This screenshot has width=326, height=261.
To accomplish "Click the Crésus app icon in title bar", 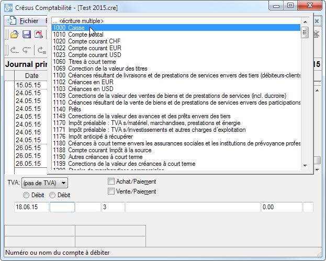I will 8,8.
